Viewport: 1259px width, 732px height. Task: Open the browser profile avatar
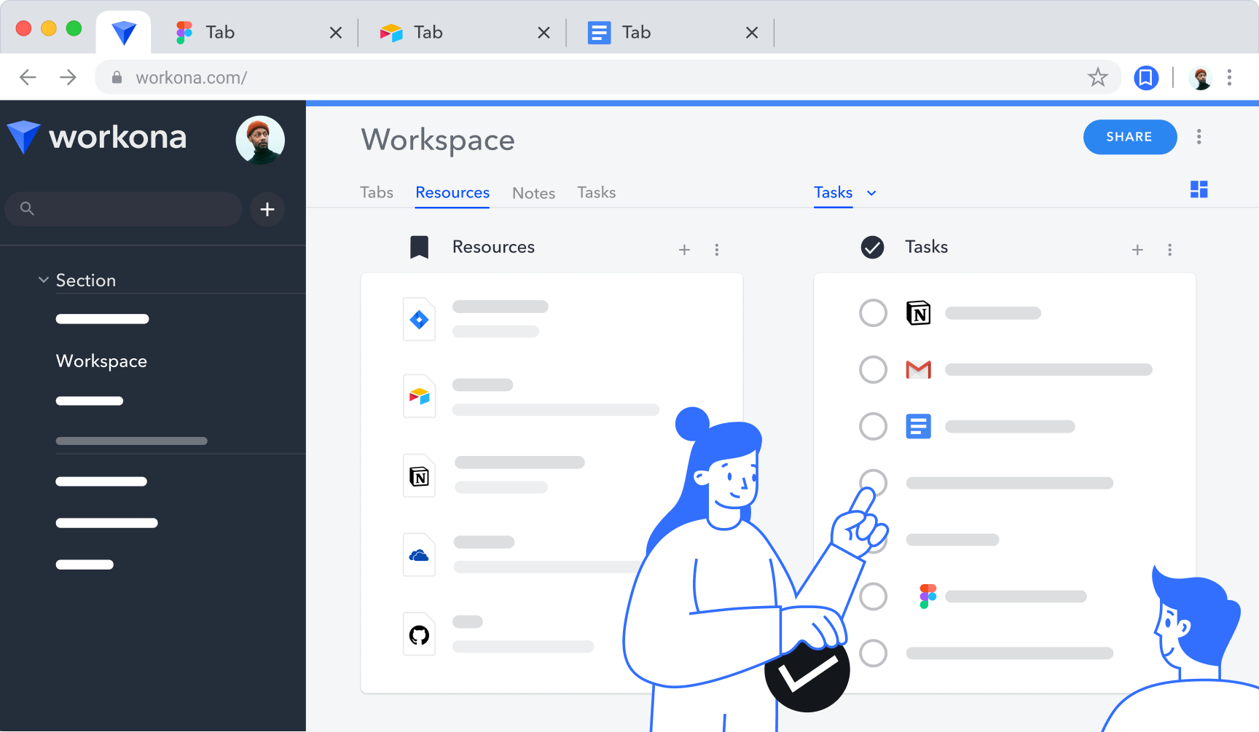(1200, 77)
